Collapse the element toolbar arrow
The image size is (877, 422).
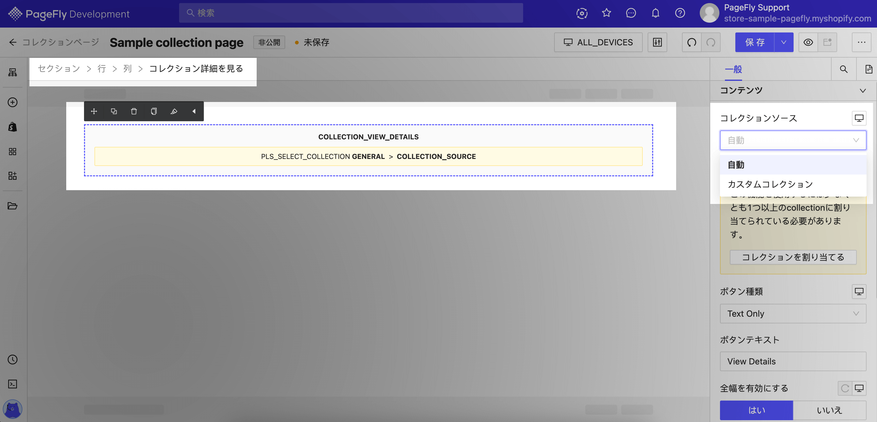[x=194, y=111]
